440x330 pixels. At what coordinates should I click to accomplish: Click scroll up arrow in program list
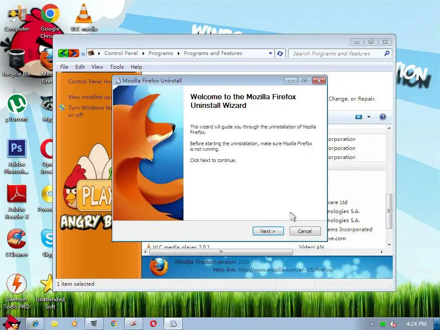pos(389,128)
